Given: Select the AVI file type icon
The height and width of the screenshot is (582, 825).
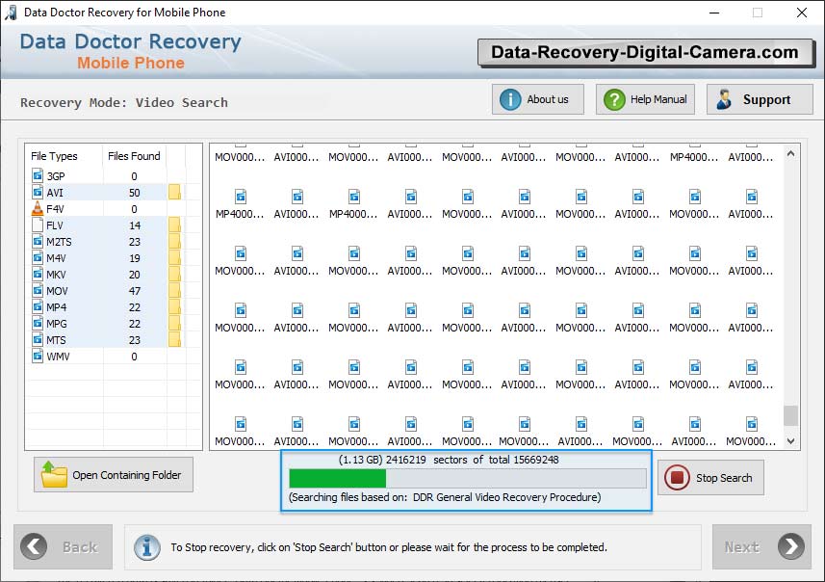Looking at the screenshot, I should point(38,192).
